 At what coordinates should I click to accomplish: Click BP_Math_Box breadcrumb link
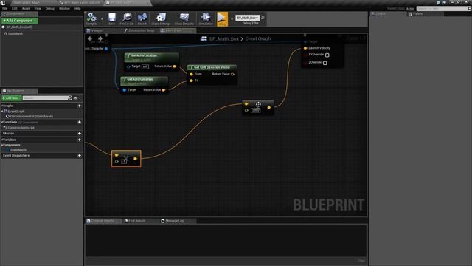click(x=224, y=38)
